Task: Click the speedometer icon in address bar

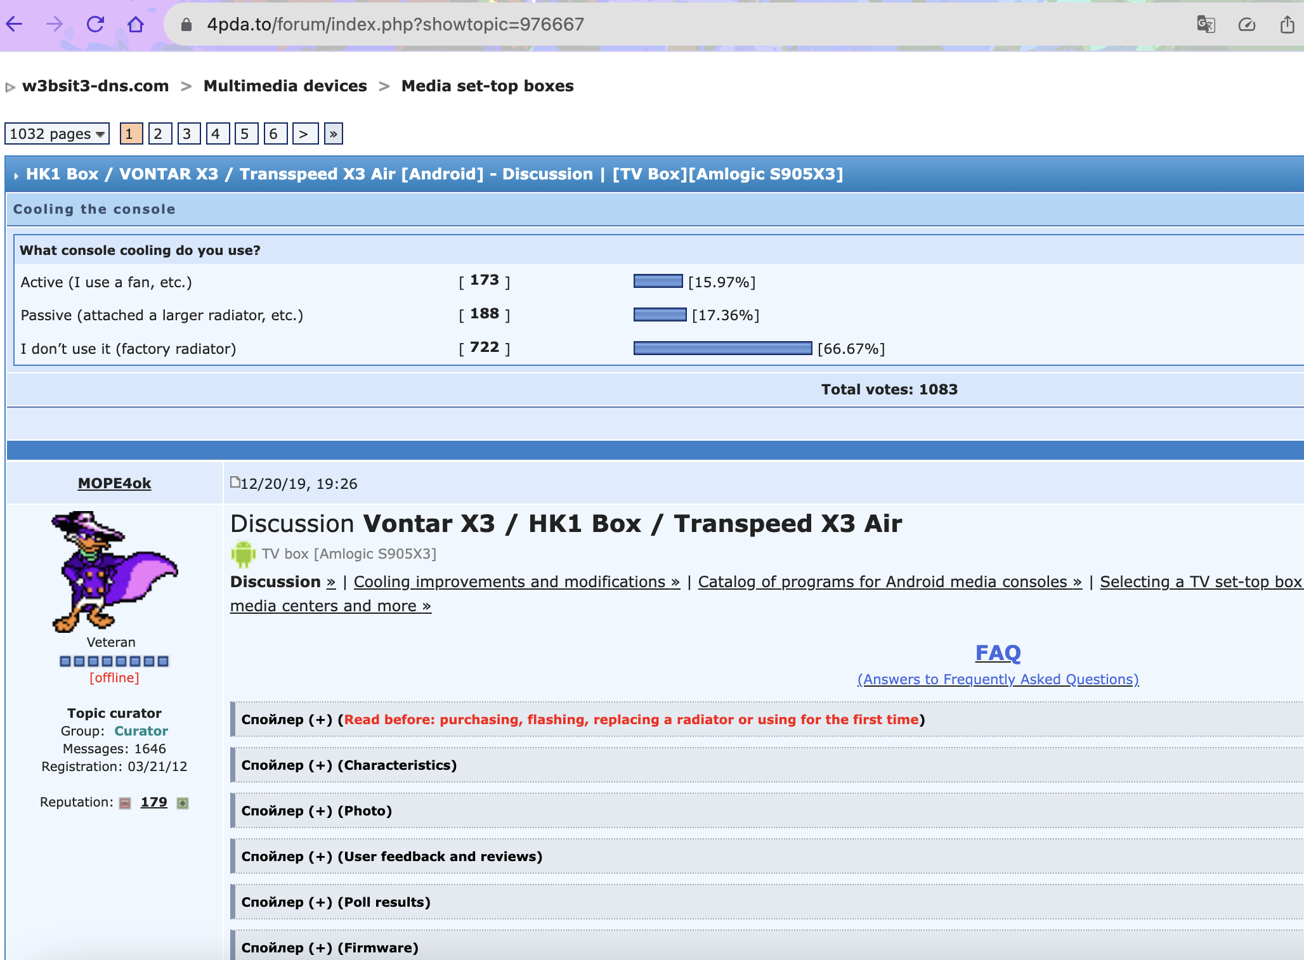Action: click(1246, 25)
